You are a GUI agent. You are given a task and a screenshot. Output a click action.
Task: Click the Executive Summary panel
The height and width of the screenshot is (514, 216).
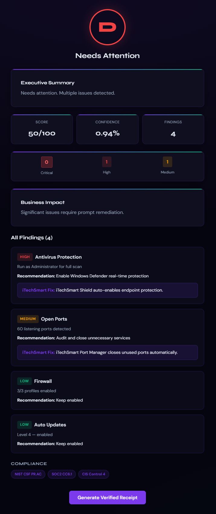point(108,88)
